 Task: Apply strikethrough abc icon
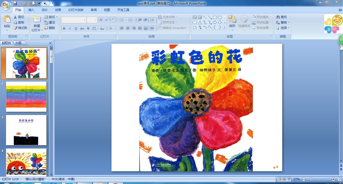click(82, 28)
